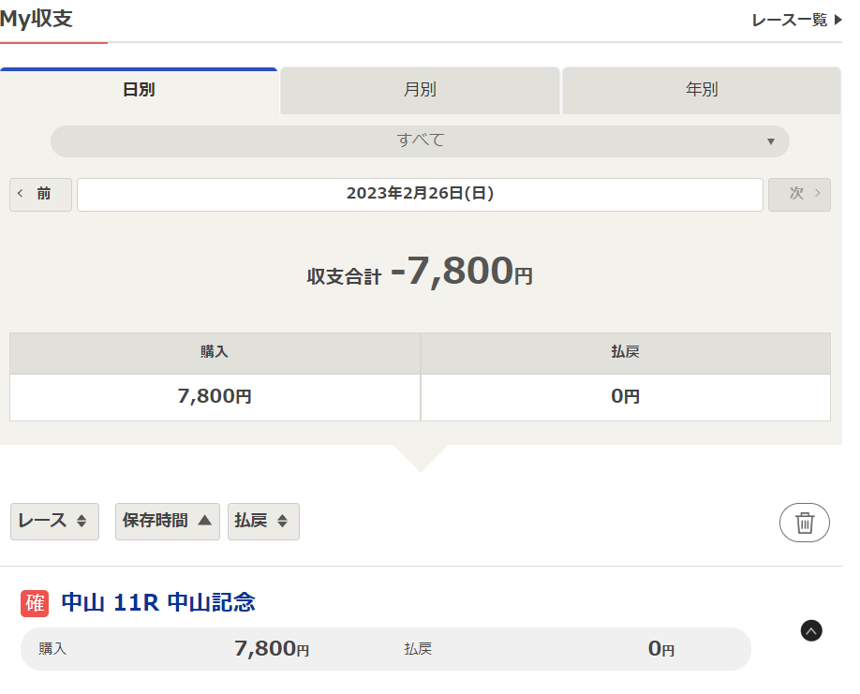Select the 日別 tab indicator bar
The image size is (860, 694).
point(139,67)
